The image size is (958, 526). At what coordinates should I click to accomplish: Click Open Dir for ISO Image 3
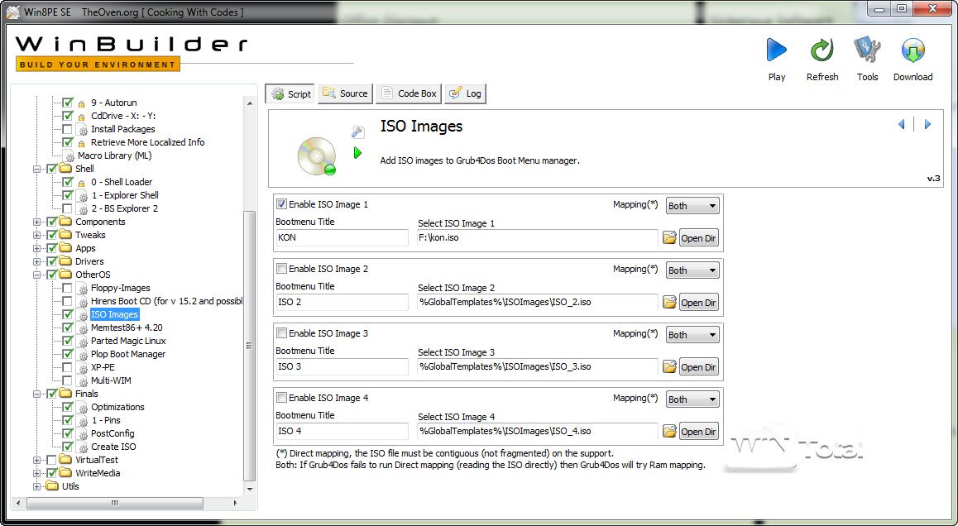[x=698, y=367]
